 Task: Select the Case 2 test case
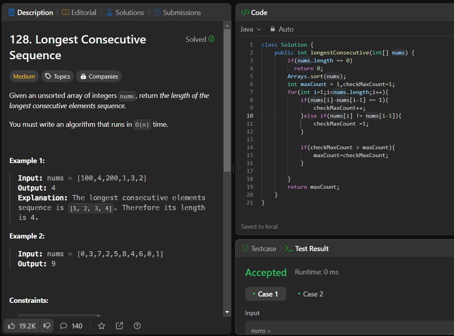pos(310,294)
